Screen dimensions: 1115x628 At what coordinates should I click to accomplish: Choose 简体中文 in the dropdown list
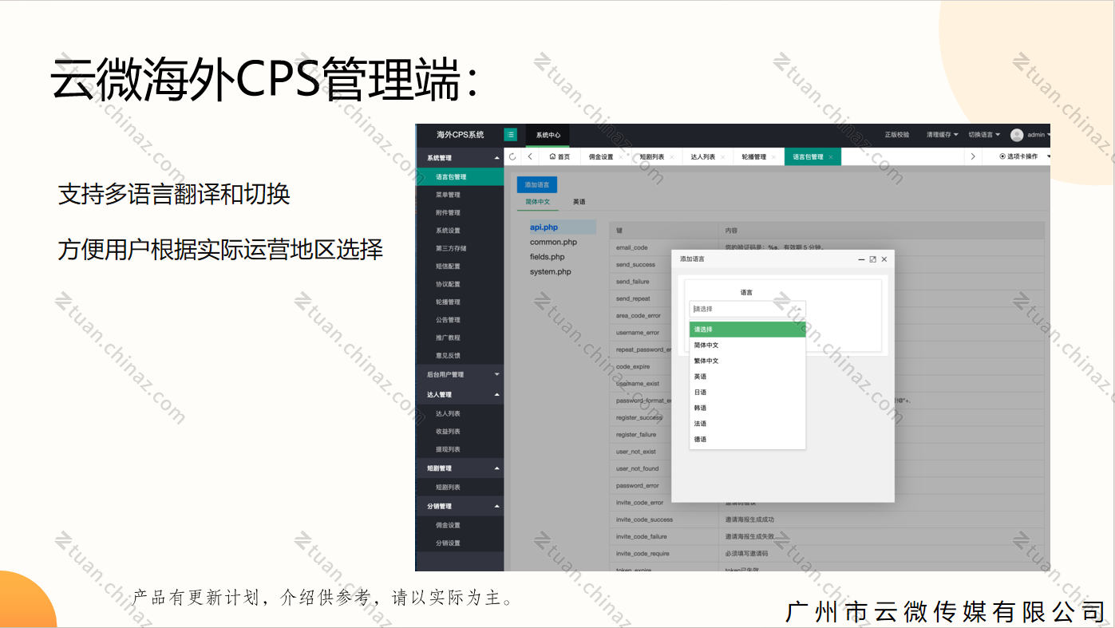tap(747, 345)
